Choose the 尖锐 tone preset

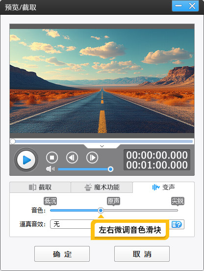click(x=178, y=201)
